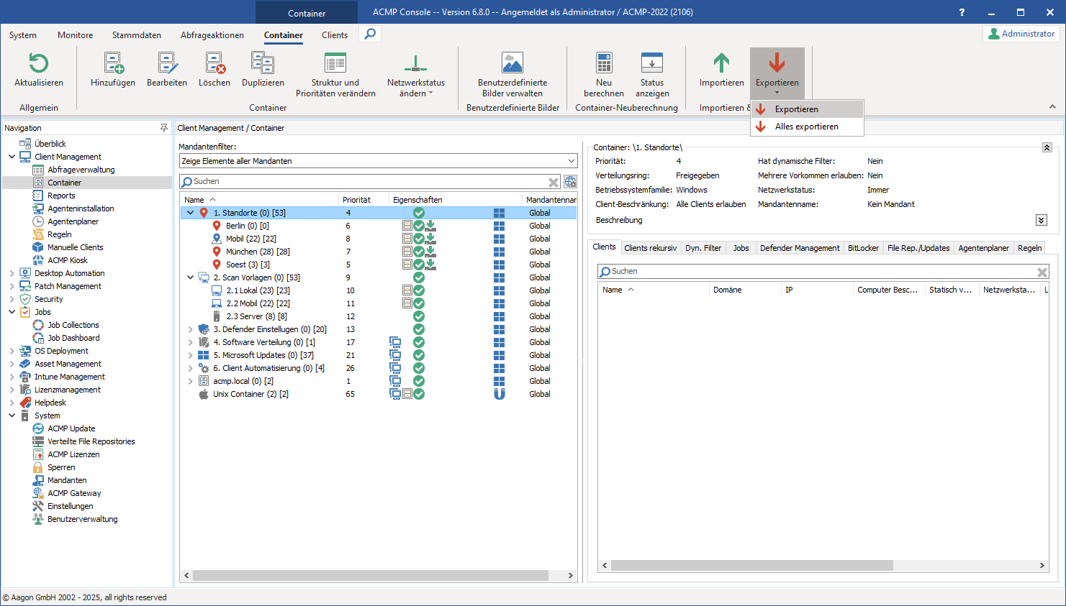The height and width of the screenshot is (606, 1066).
Task: Pin the Navigation panel
Action: tap(164, 128)
